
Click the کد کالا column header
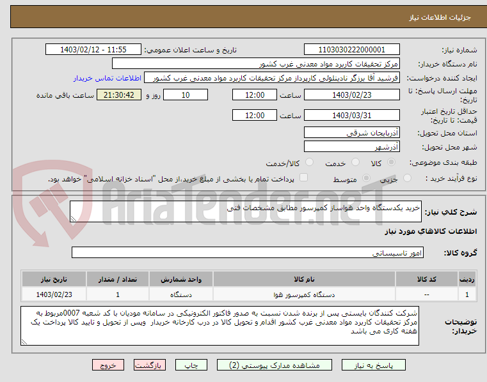tap(426, 279)
